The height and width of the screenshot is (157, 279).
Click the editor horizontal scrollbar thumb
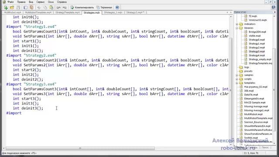(80, 148)
